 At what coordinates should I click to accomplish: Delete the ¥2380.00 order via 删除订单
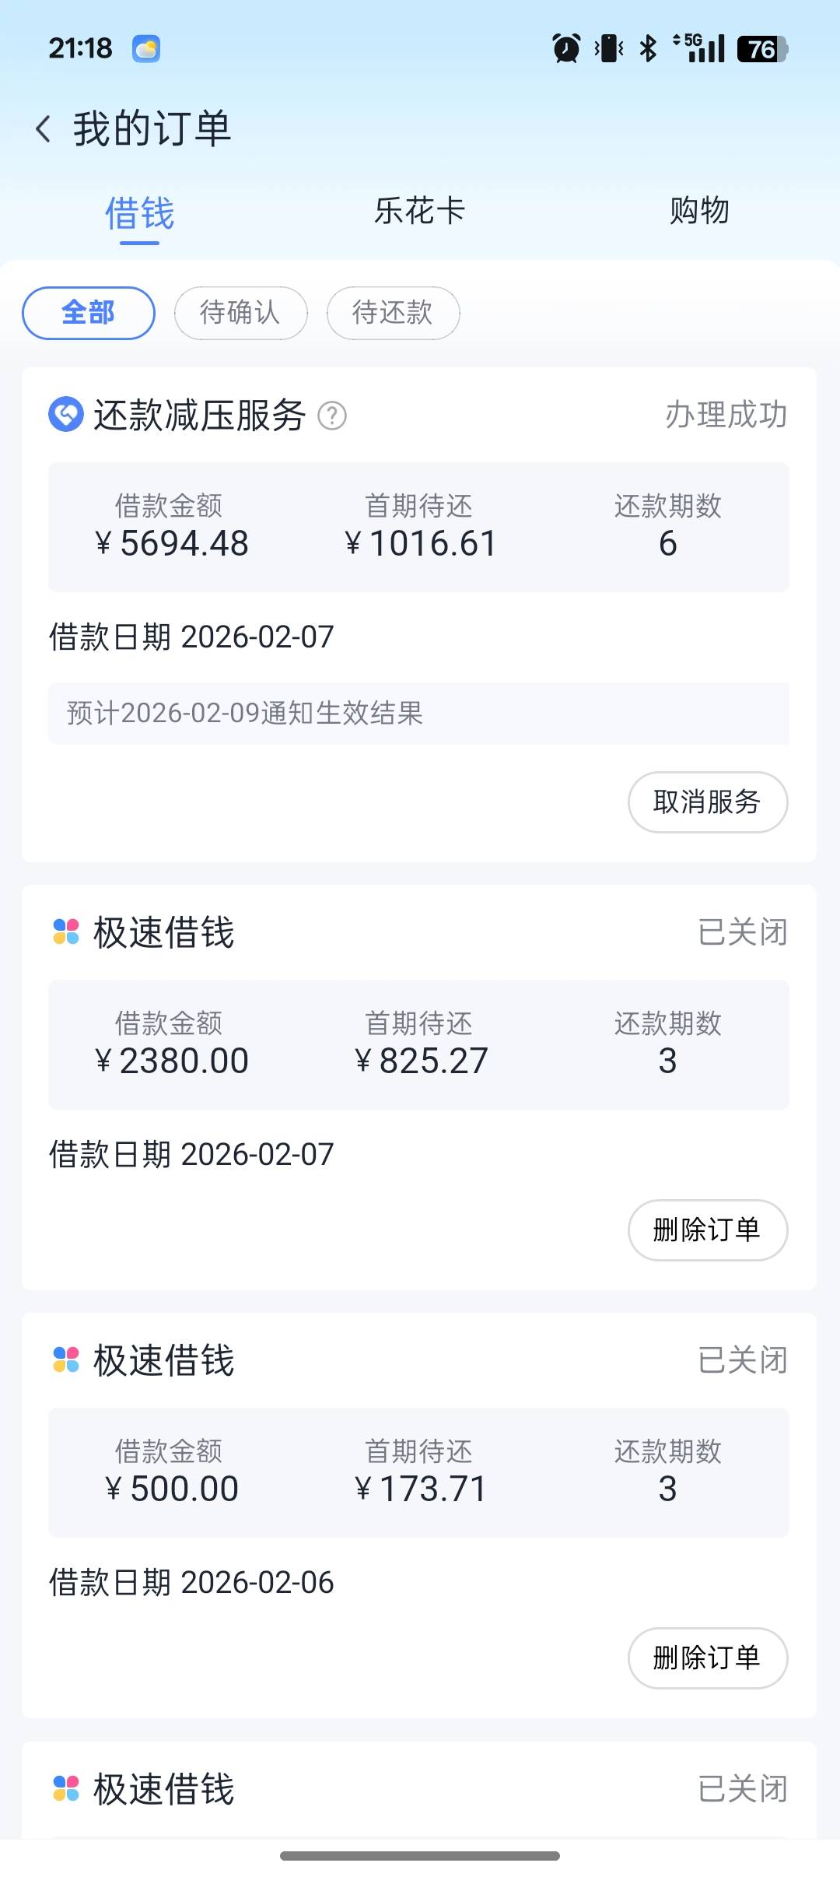707,1230
